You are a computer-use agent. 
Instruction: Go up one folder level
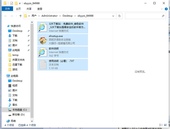[20, 16]
